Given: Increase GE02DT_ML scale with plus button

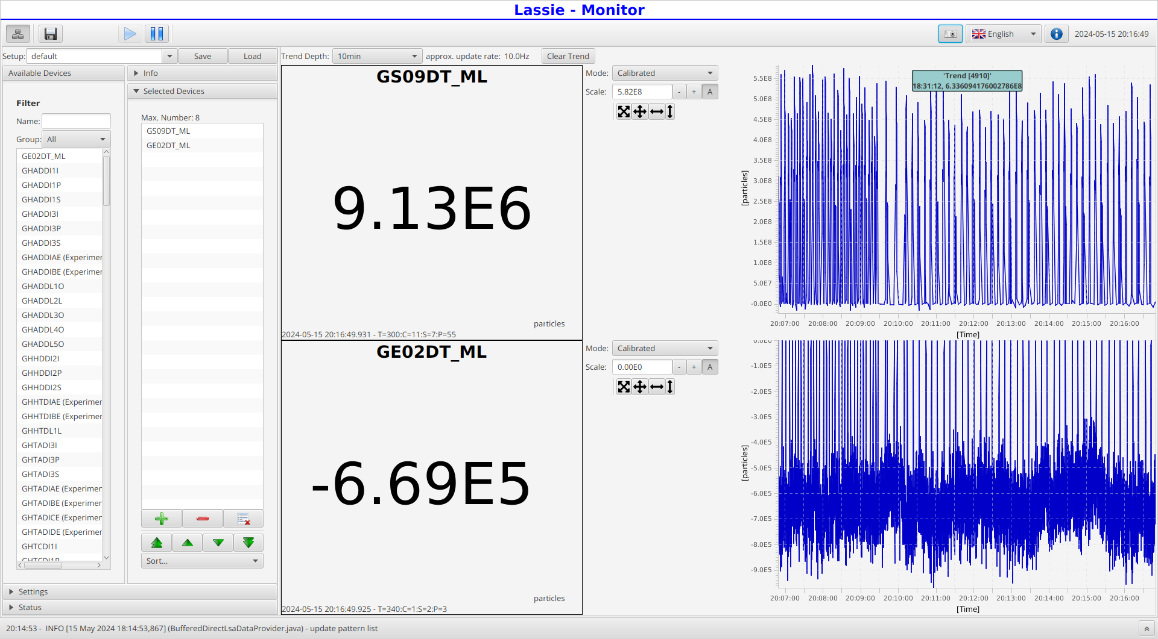Looking at the screenshot, I should click(x=694, y=367).
